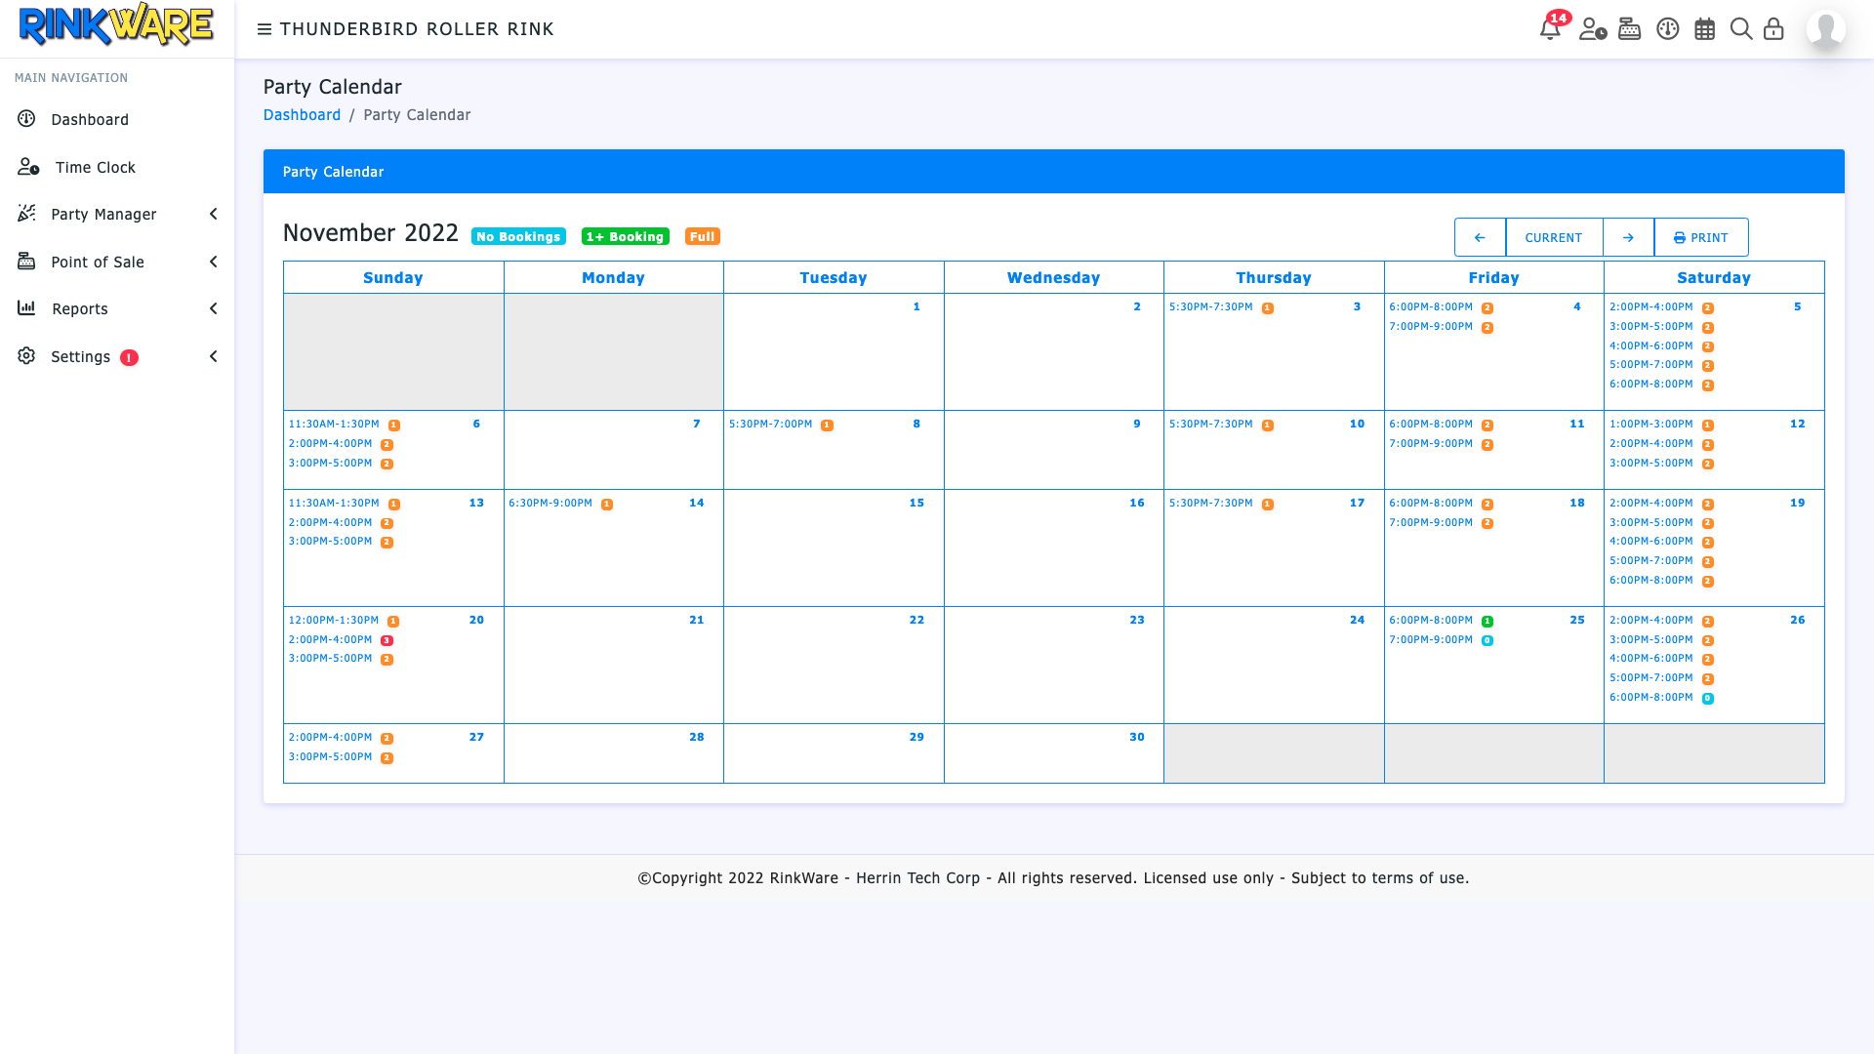
Task: Open the notifications bell icon
Action: click(1550, 29)
